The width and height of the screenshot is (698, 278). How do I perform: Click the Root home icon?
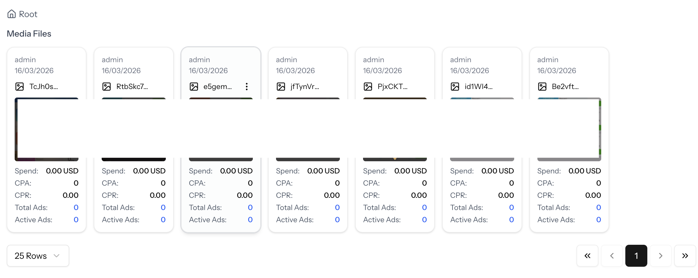pyautogui.click(x=12, y=14)
